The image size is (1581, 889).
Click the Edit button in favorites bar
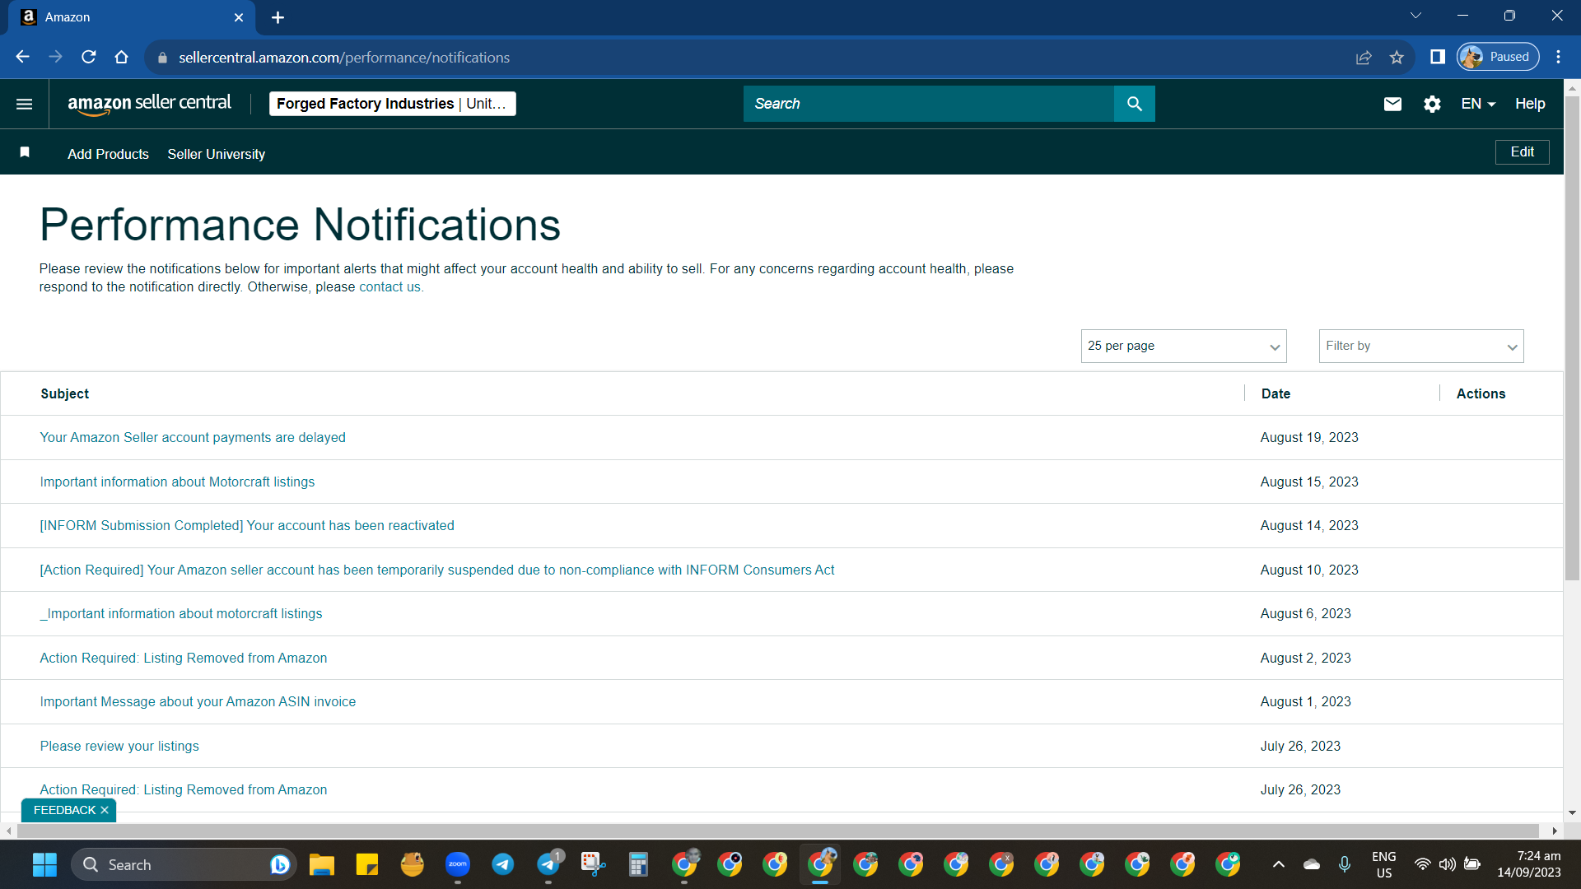click(1522, 152)
